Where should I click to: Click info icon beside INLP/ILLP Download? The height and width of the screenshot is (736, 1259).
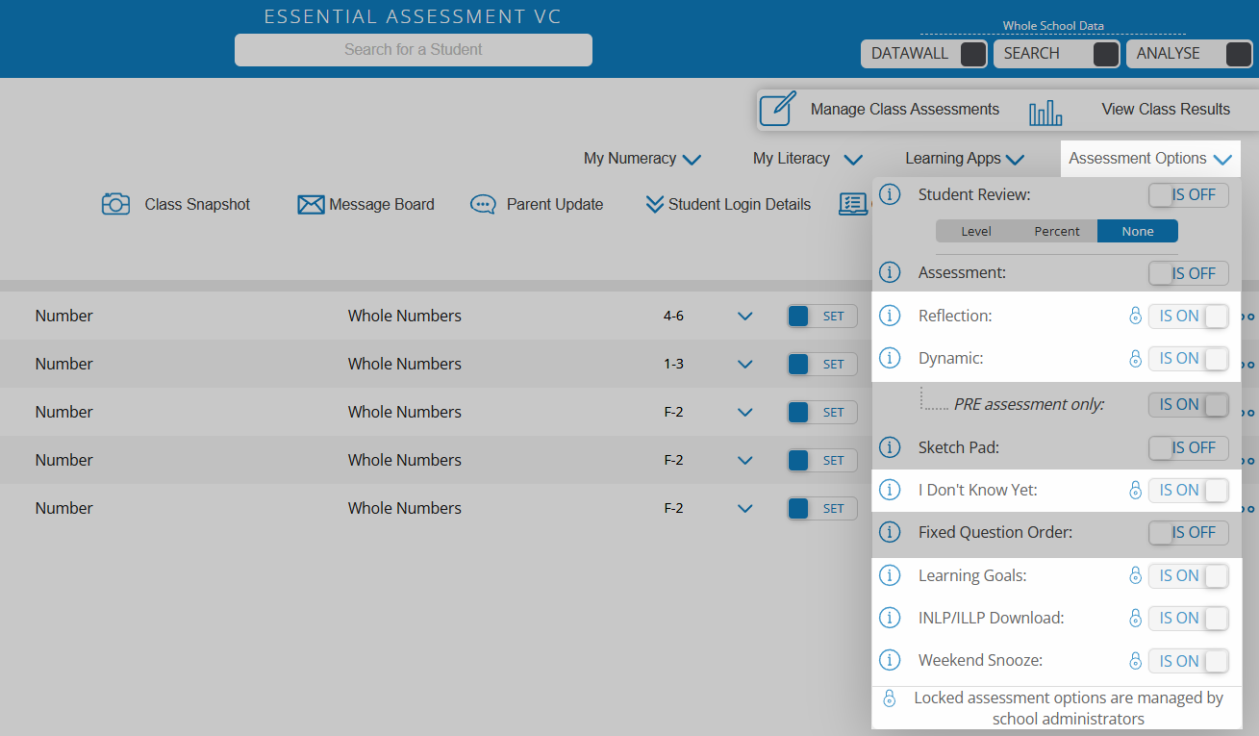click(891, 618)
